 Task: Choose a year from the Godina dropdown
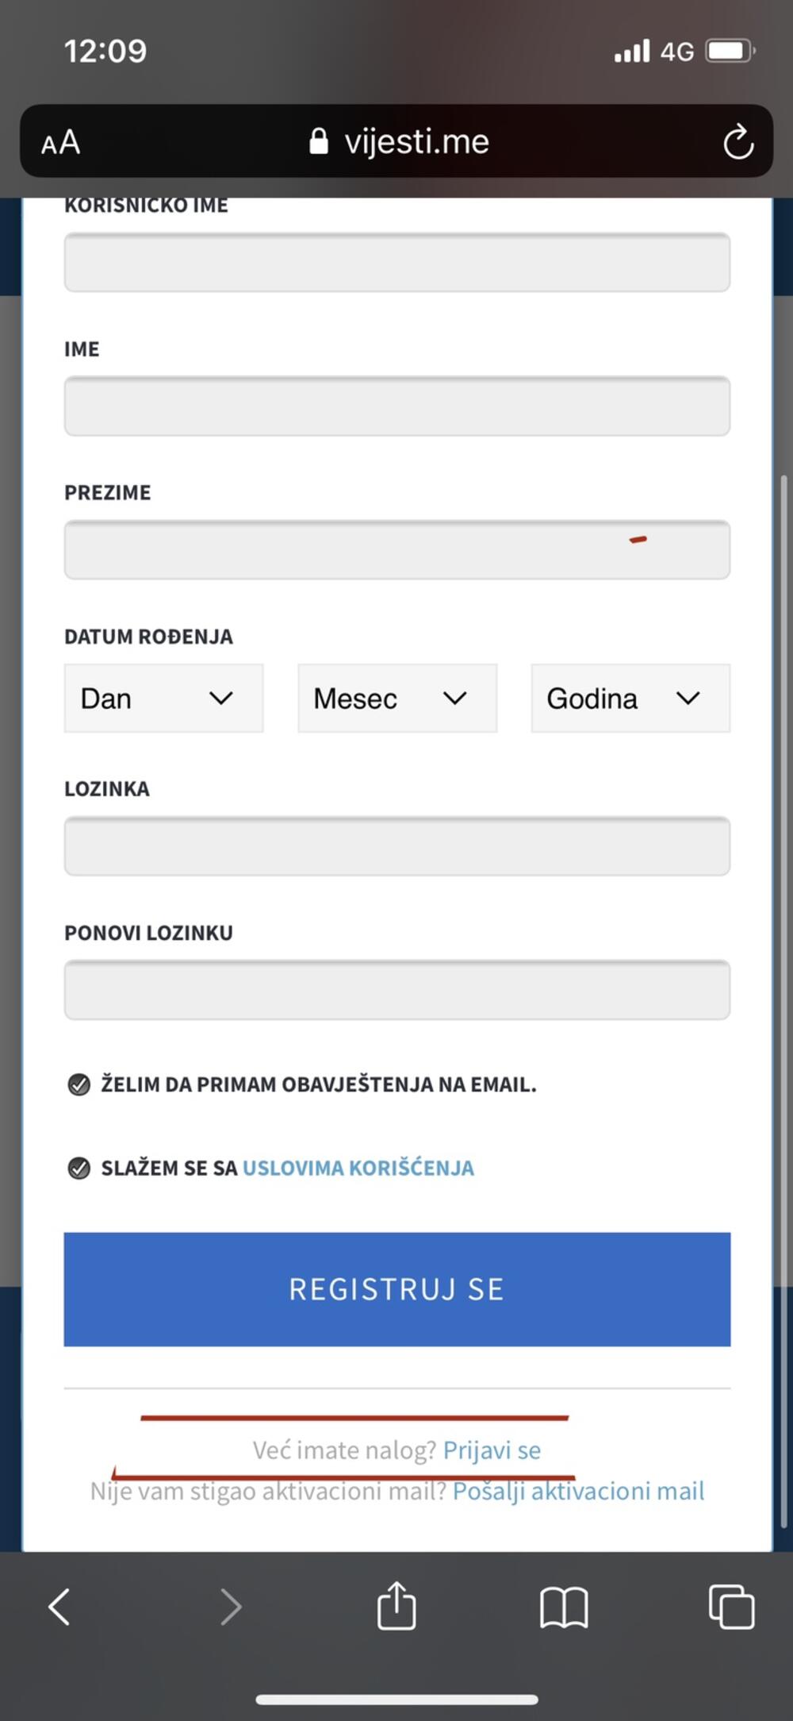(x=630, y=699)
